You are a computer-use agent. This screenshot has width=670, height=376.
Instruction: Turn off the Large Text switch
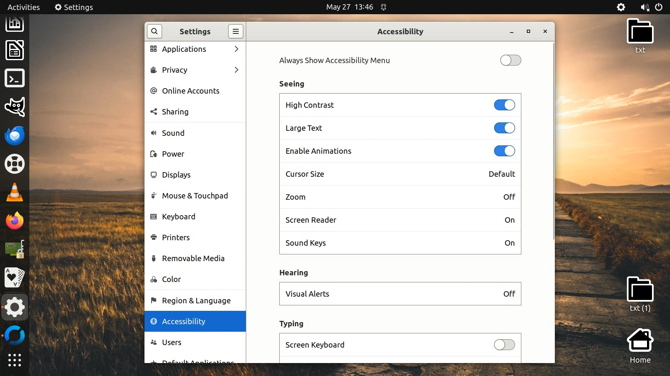pos(504,128)
